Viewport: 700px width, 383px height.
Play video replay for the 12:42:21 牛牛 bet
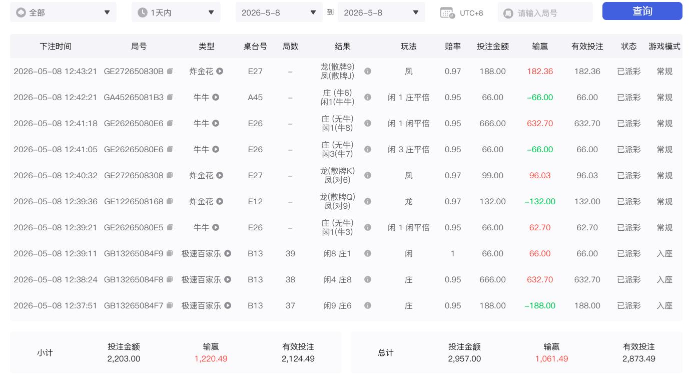pos(216,98)
